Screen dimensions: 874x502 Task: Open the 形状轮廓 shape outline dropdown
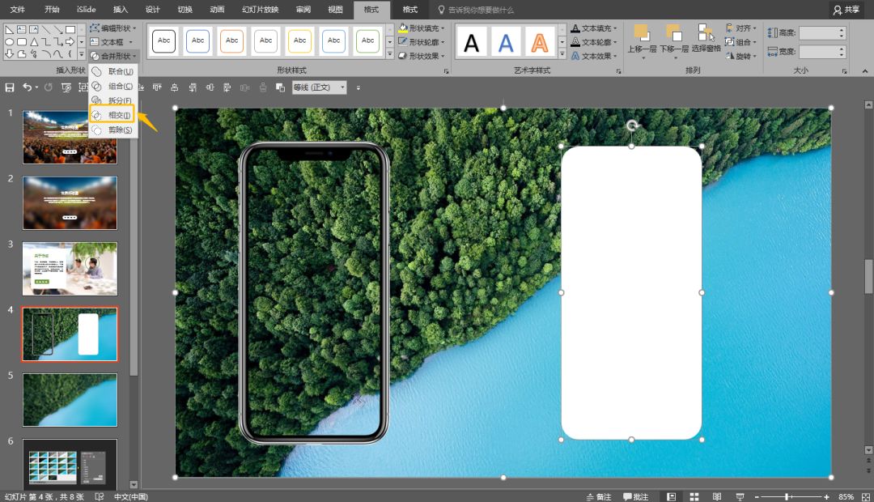tap(422, 42)
